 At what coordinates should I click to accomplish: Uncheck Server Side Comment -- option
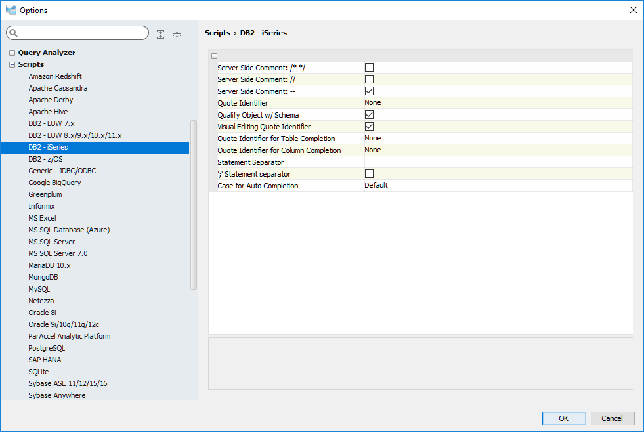(x=369, y=91)
